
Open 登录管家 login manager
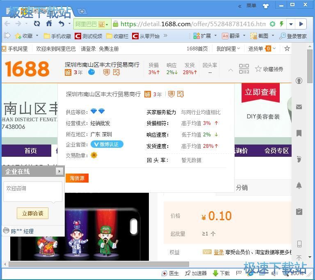[x=293, y=36]
